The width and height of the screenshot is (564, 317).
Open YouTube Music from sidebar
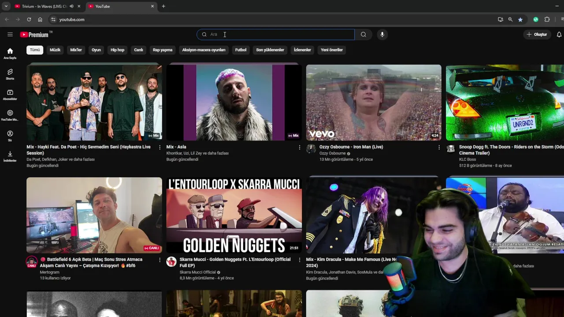(10, 115)
